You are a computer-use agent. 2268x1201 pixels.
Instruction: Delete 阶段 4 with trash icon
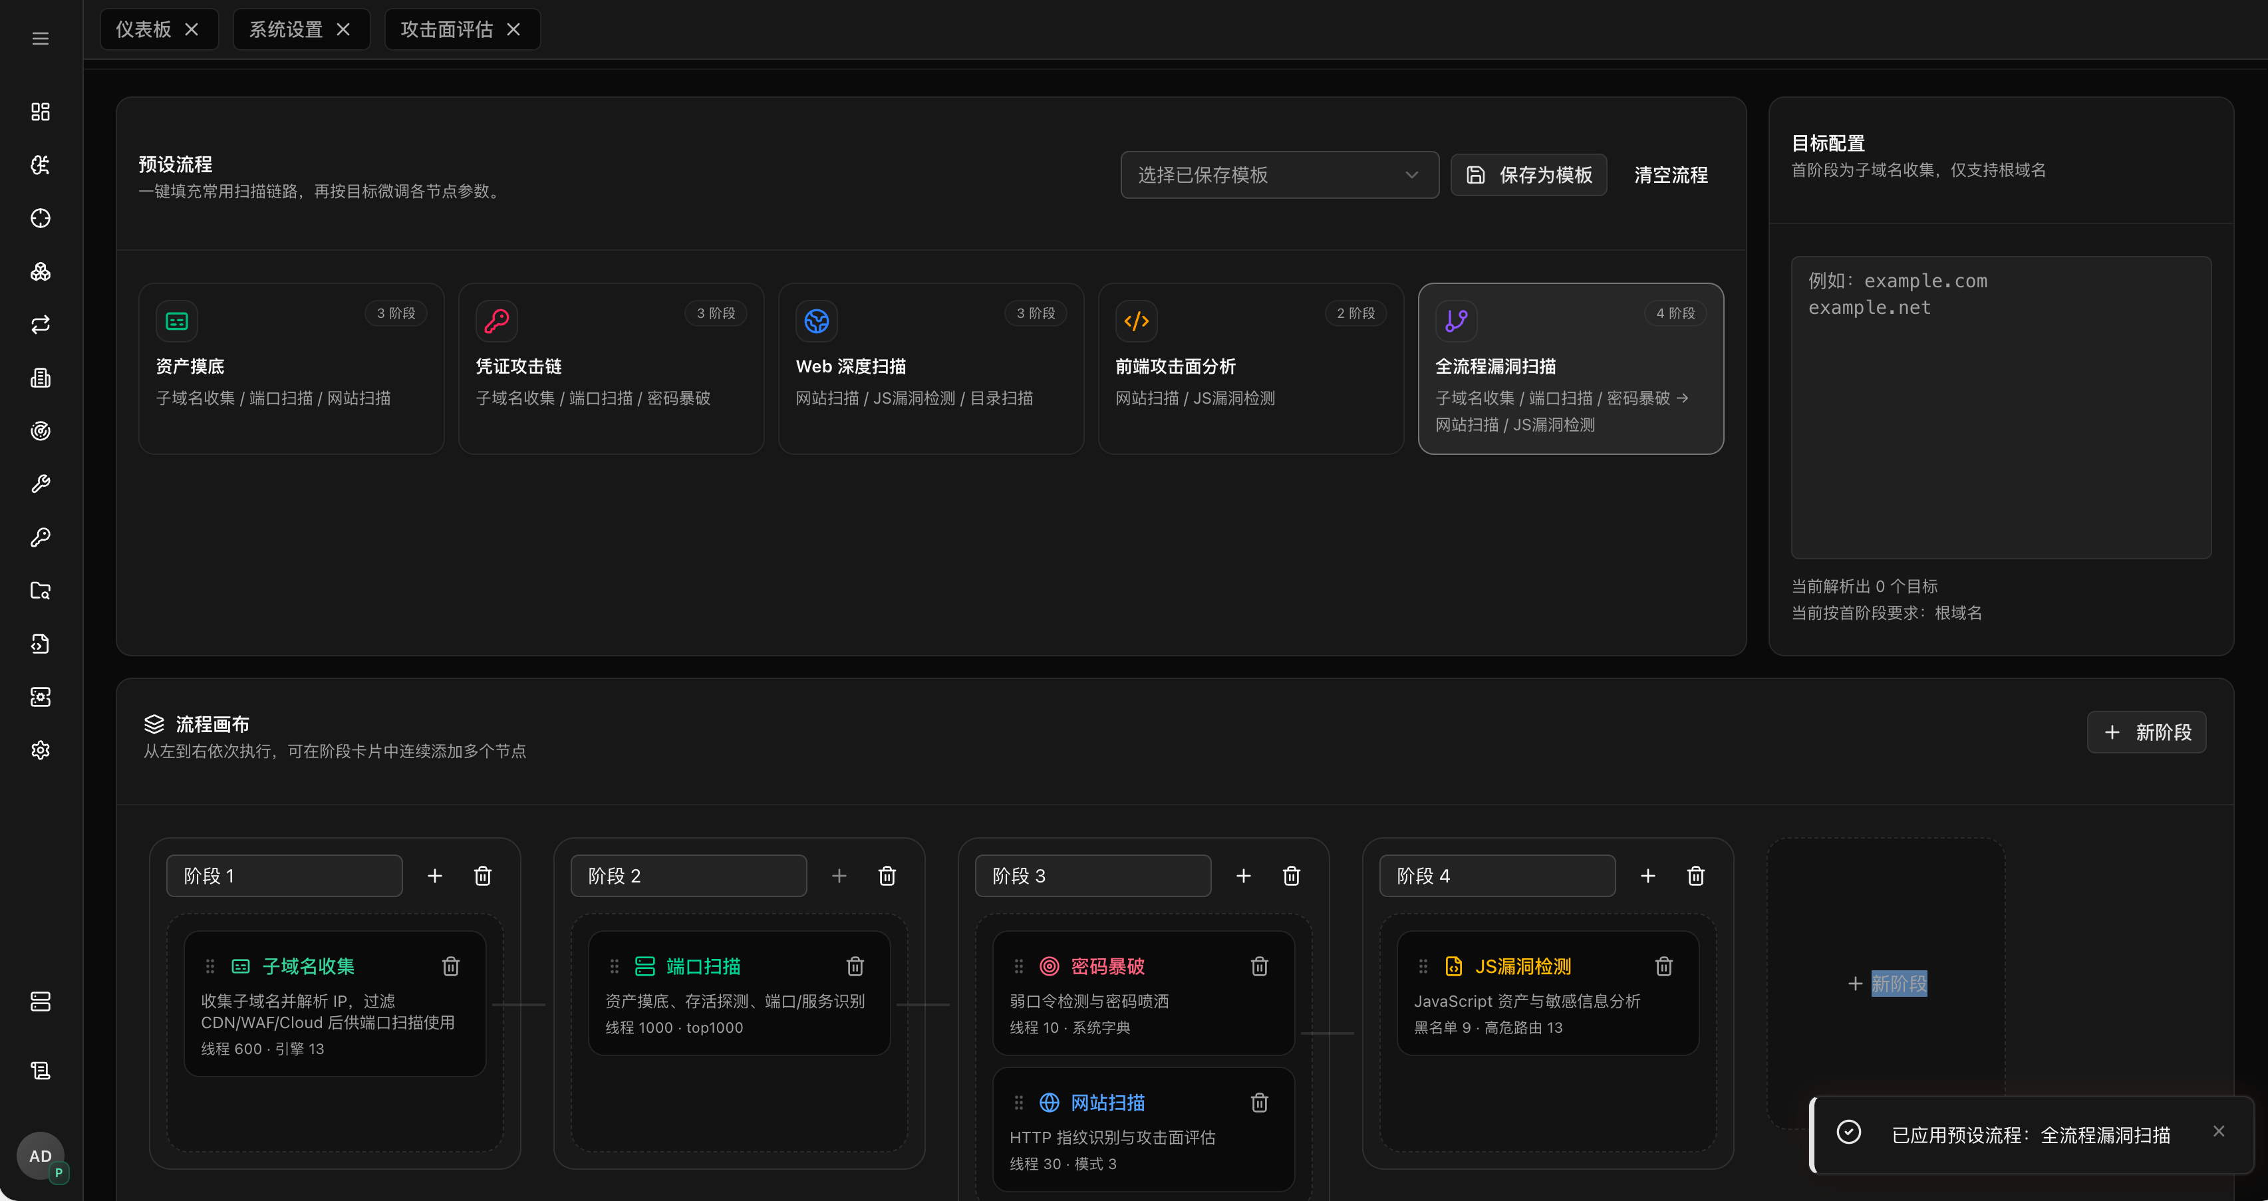click(x=1696, y=876)
